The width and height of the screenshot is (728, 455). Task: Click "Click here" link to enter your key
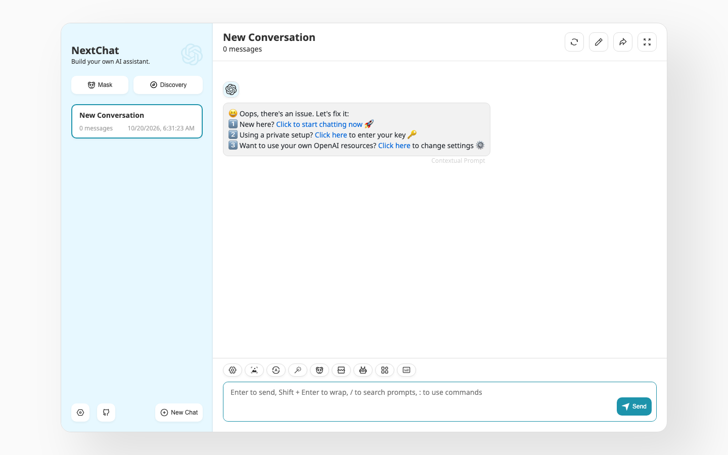(x=331, y=135)
